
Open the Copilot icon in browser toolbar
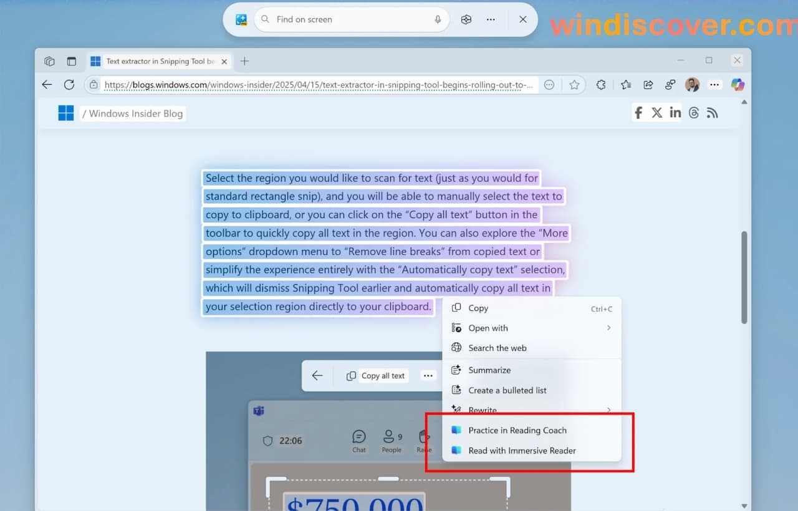pyautogui.click(x=738, y=85)
